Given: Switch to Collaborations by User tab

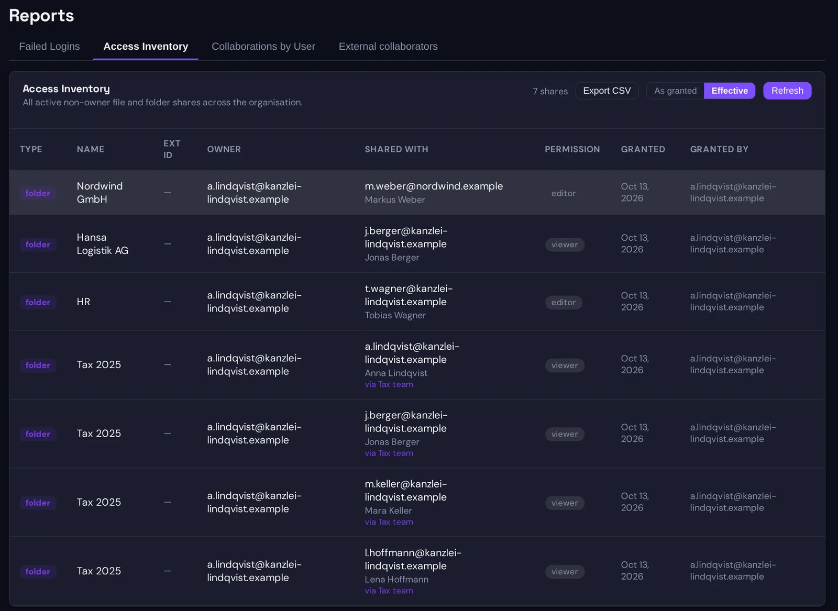Looking at the screenshot, I should tap(263, 47).
